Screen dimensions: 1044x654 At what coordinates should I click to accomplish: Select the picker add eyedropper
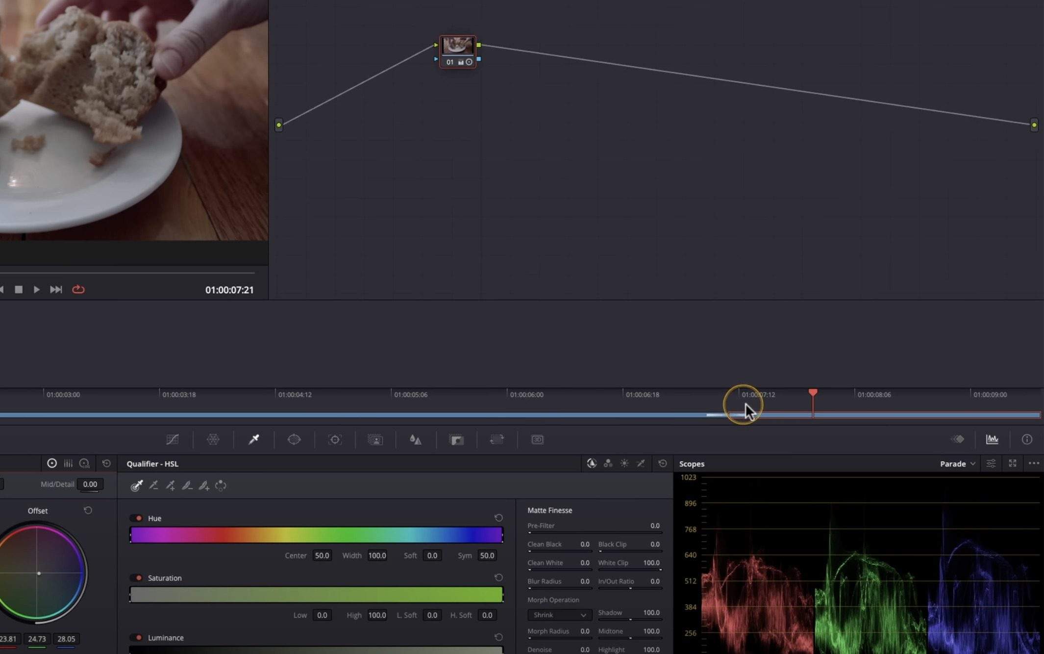170,485
